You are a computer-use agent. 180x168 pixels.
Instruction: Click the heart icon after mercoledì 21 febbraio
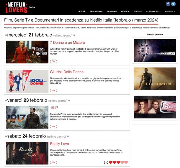click(x=74, y=35)
